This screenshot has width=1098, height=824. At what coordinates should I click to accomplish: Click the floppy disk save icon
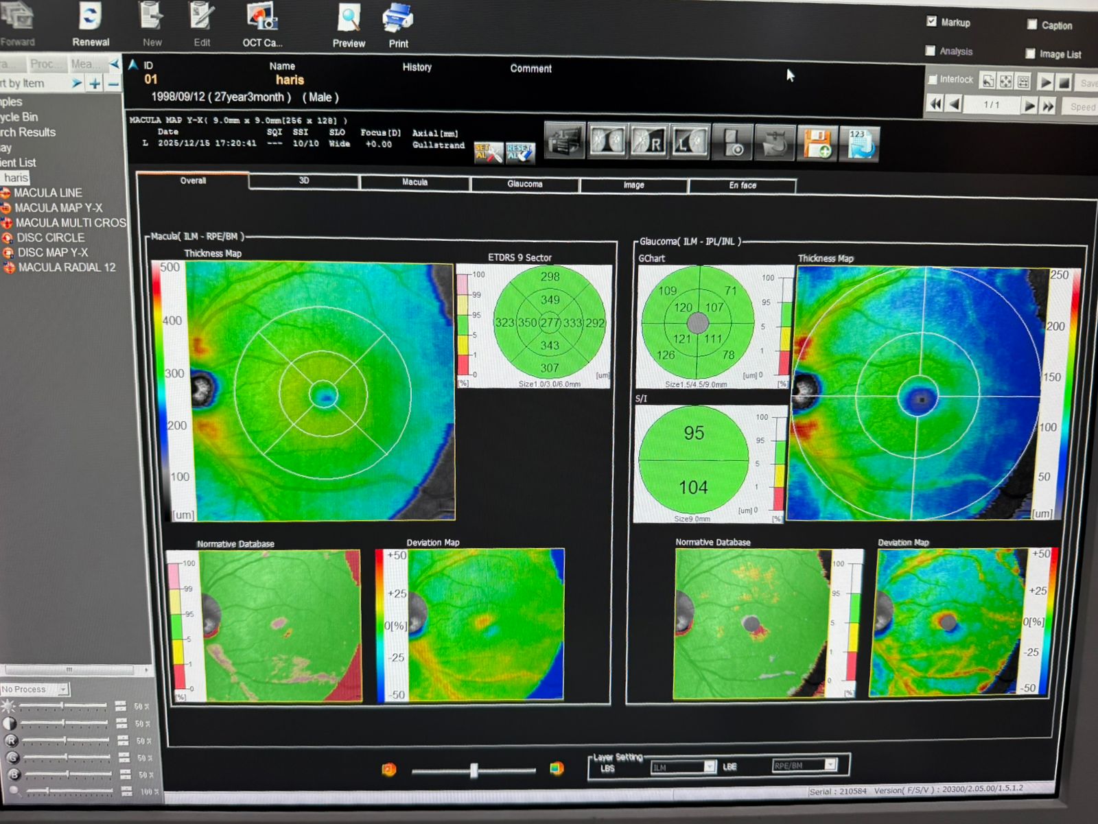[x=817, y=143]
